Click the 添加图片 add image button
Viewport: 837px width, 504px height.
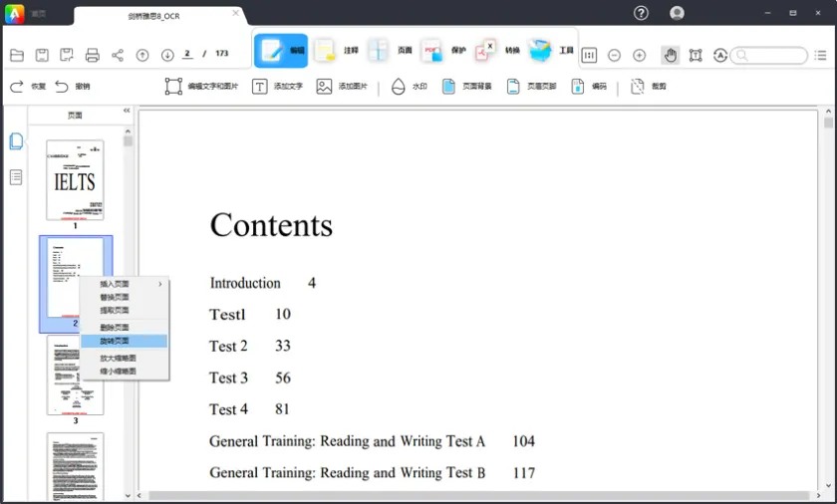[342, 87]
